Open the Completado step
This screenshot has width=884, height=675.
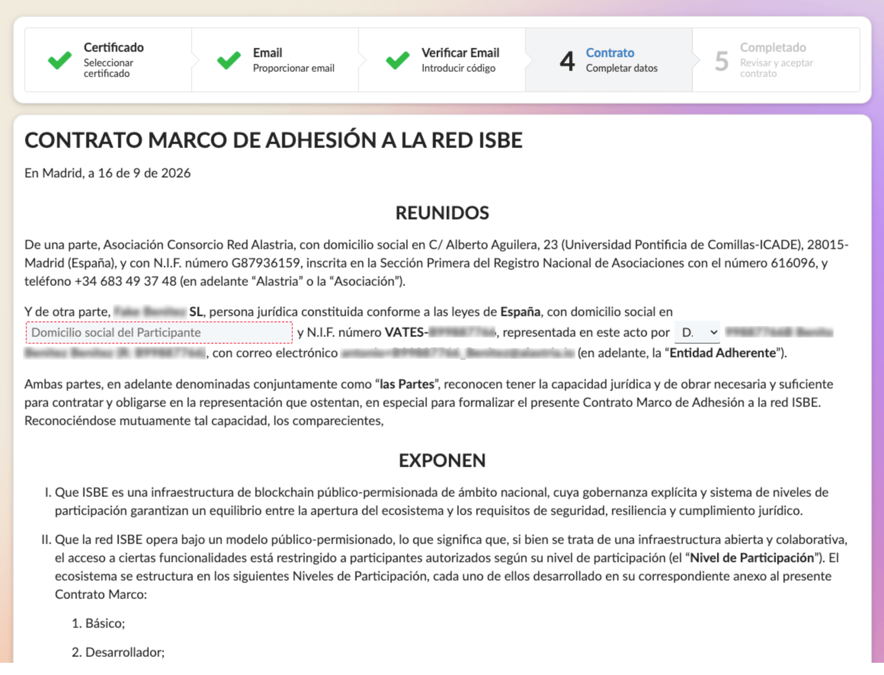pos(776,60)
